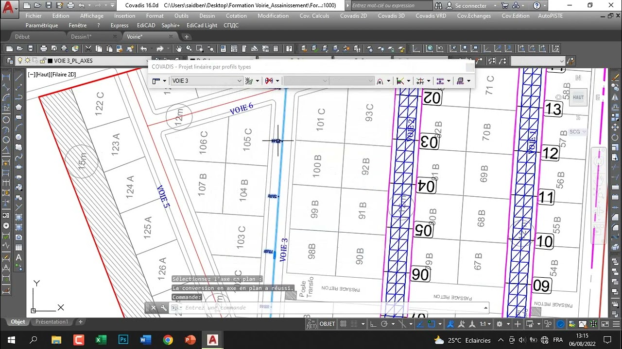Screen dimensions: 622x349
Task: Click the Customization menu icon in status bar
Action: (616, 324)
